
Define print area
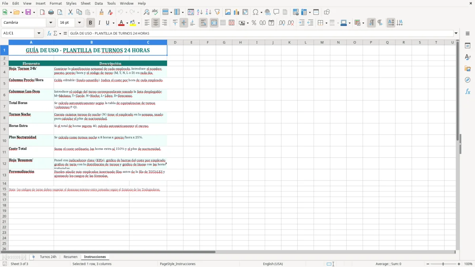296,12
